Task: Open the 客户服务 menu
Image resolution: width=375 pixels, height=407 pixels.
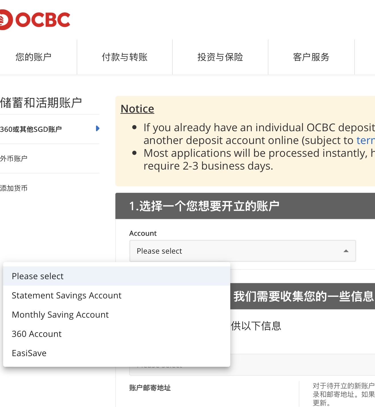Action: pos(311,57)
